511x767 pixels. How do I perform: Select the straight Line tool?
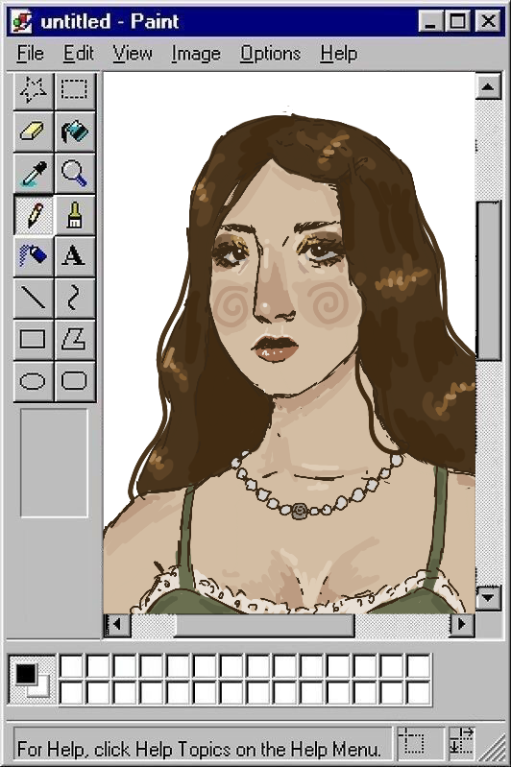point(34,299)
